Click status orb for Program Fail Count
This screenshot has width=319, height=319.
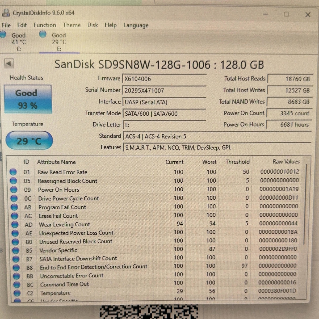pos(14,207)
